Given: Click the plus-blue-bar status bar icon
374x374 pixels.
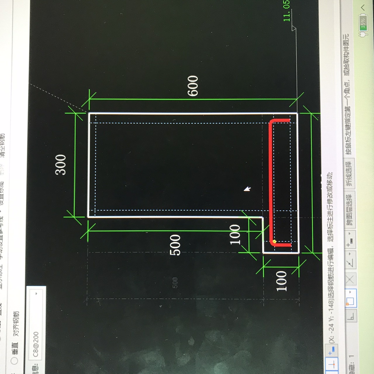Looking at the screenshot, I should click(x=331, y=350).
